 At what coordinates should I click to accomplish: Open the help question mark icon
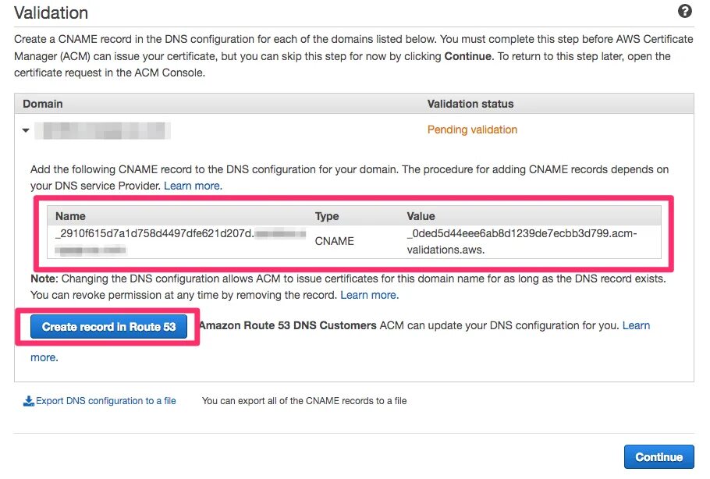click(685, 11)
